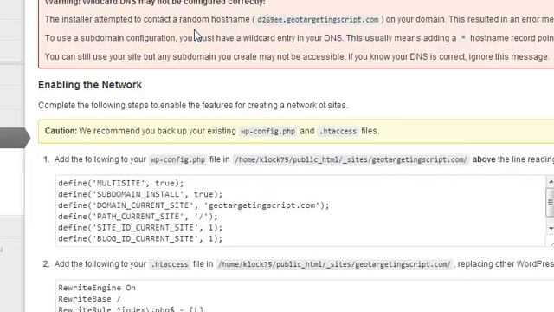Click the 'RewriteBase /' line
The image size is (554, 312).
[89, 299]
